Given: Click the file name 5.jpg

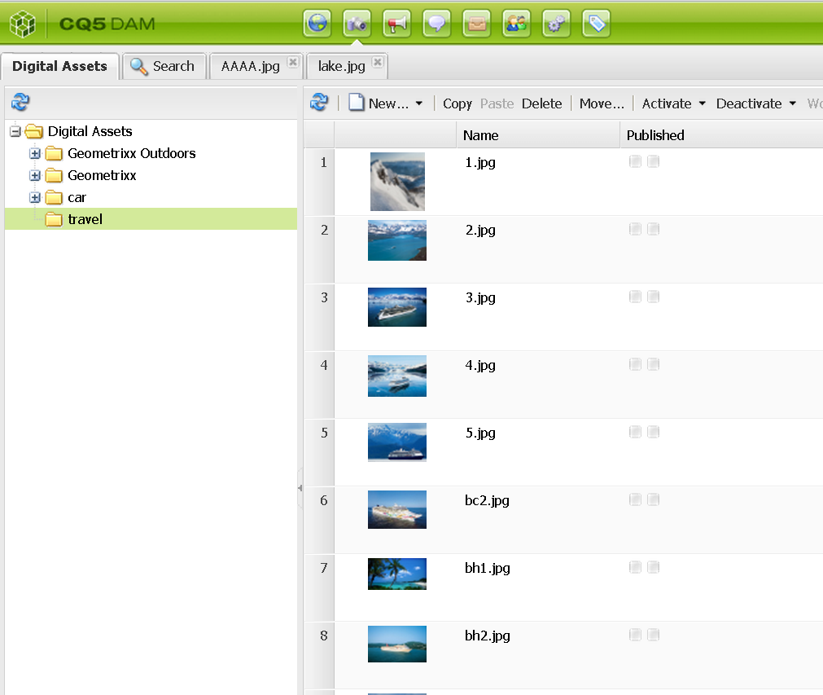Looking at the screenshot, I should [480, 433].
